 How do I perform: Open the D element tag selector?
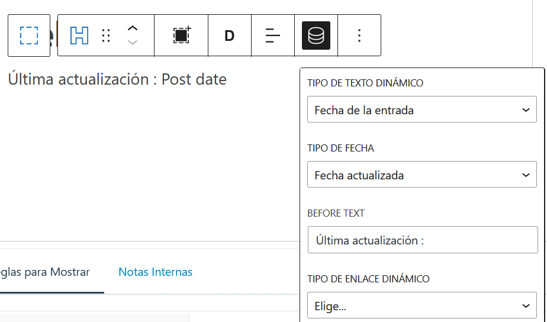(x=230, y=36)
